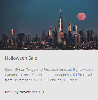Click the slender pink-lit skyscraper at far left
This screenshot has width=98, height=100.
pyautogui.click(x=12, y=34)
